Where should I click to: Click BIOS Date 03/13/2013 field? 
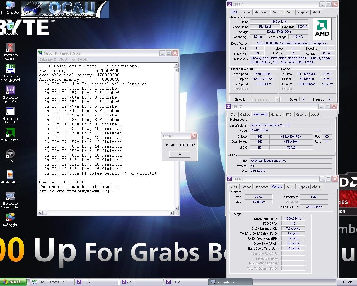pyautogui.click(x=291, y=171)
